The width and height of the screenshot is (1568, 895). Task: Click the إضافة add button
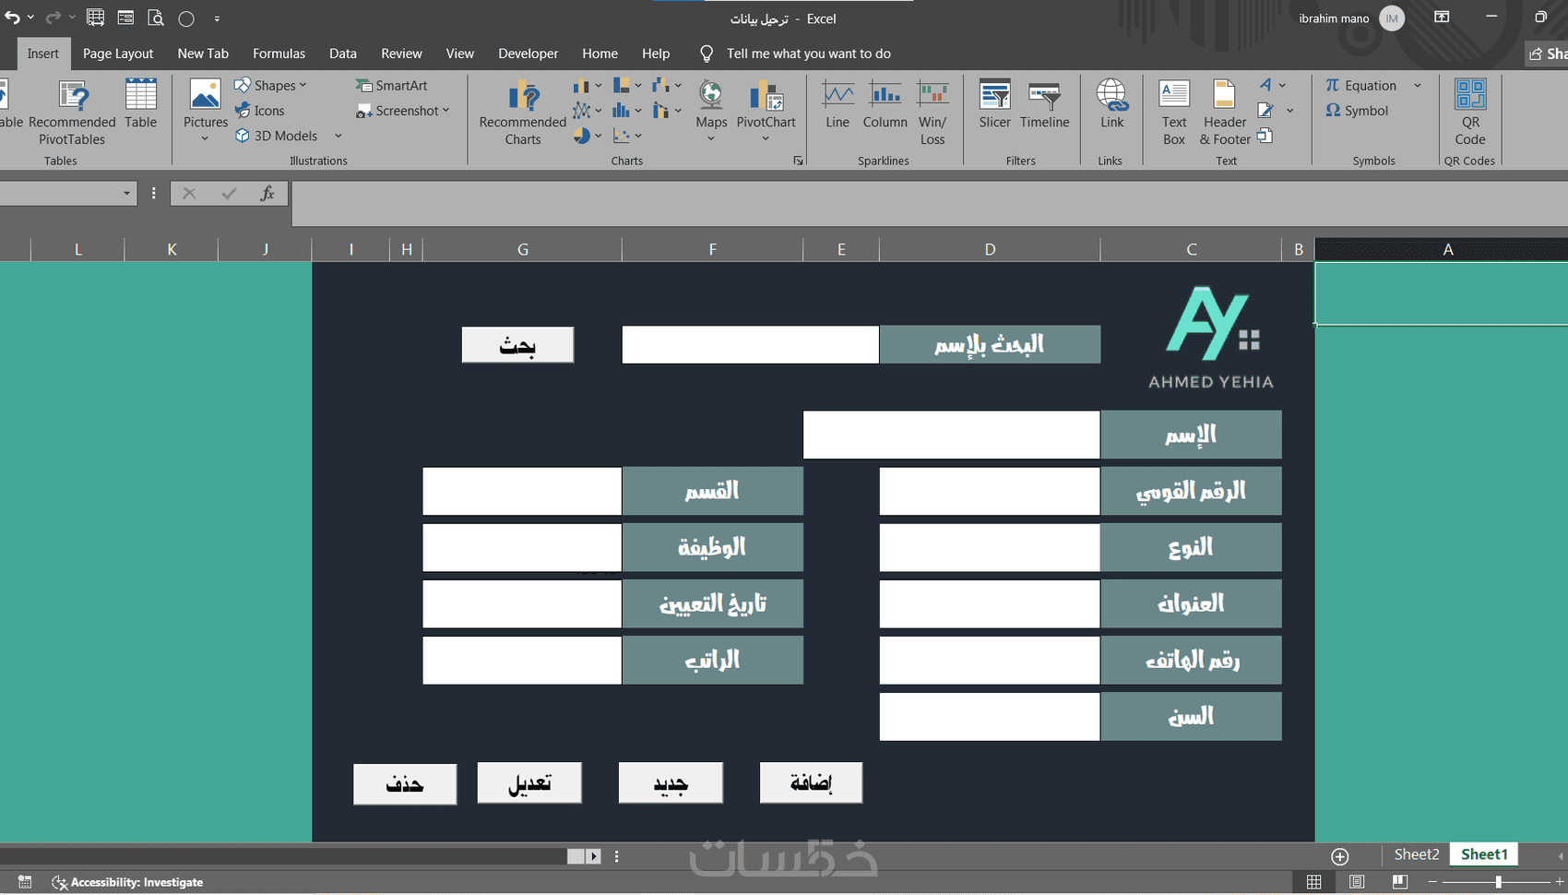(x=811, y=782)
